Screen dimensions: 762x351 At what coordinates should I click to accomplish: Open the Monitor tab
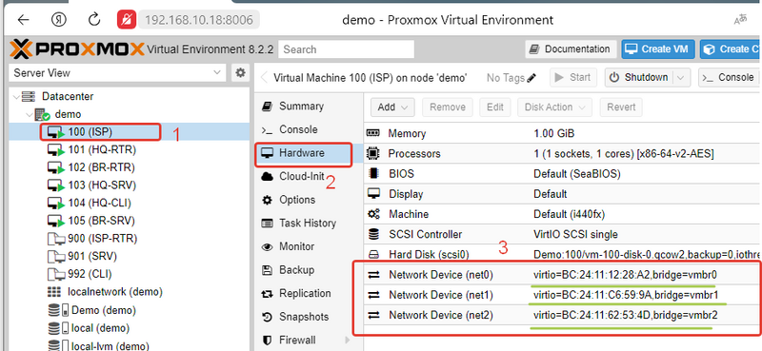(309, 246)
